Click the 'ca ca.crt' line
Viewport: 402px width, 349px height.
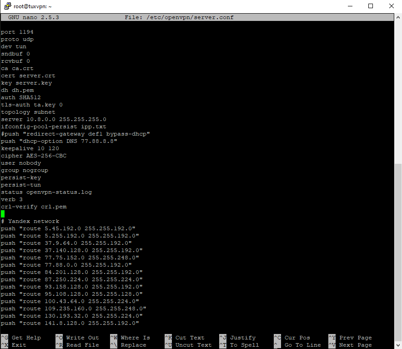click(17, 69)
